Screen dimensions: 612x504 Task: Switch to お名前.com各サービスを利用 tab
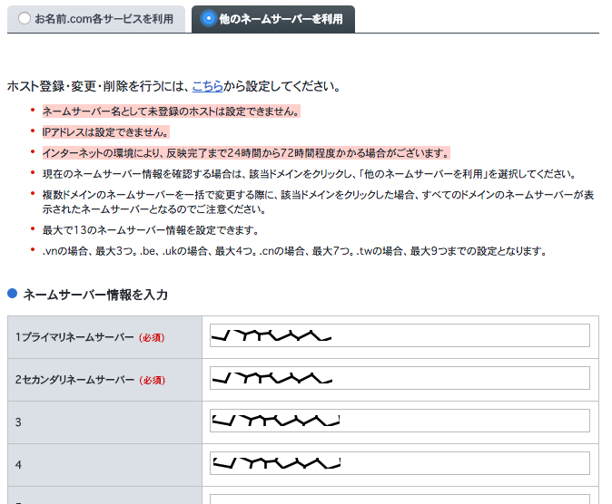point(96,19)
